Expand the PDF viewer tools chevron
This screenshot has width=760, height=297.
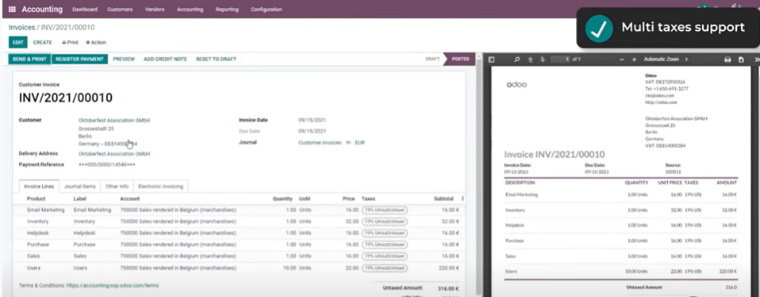(757, 60)
